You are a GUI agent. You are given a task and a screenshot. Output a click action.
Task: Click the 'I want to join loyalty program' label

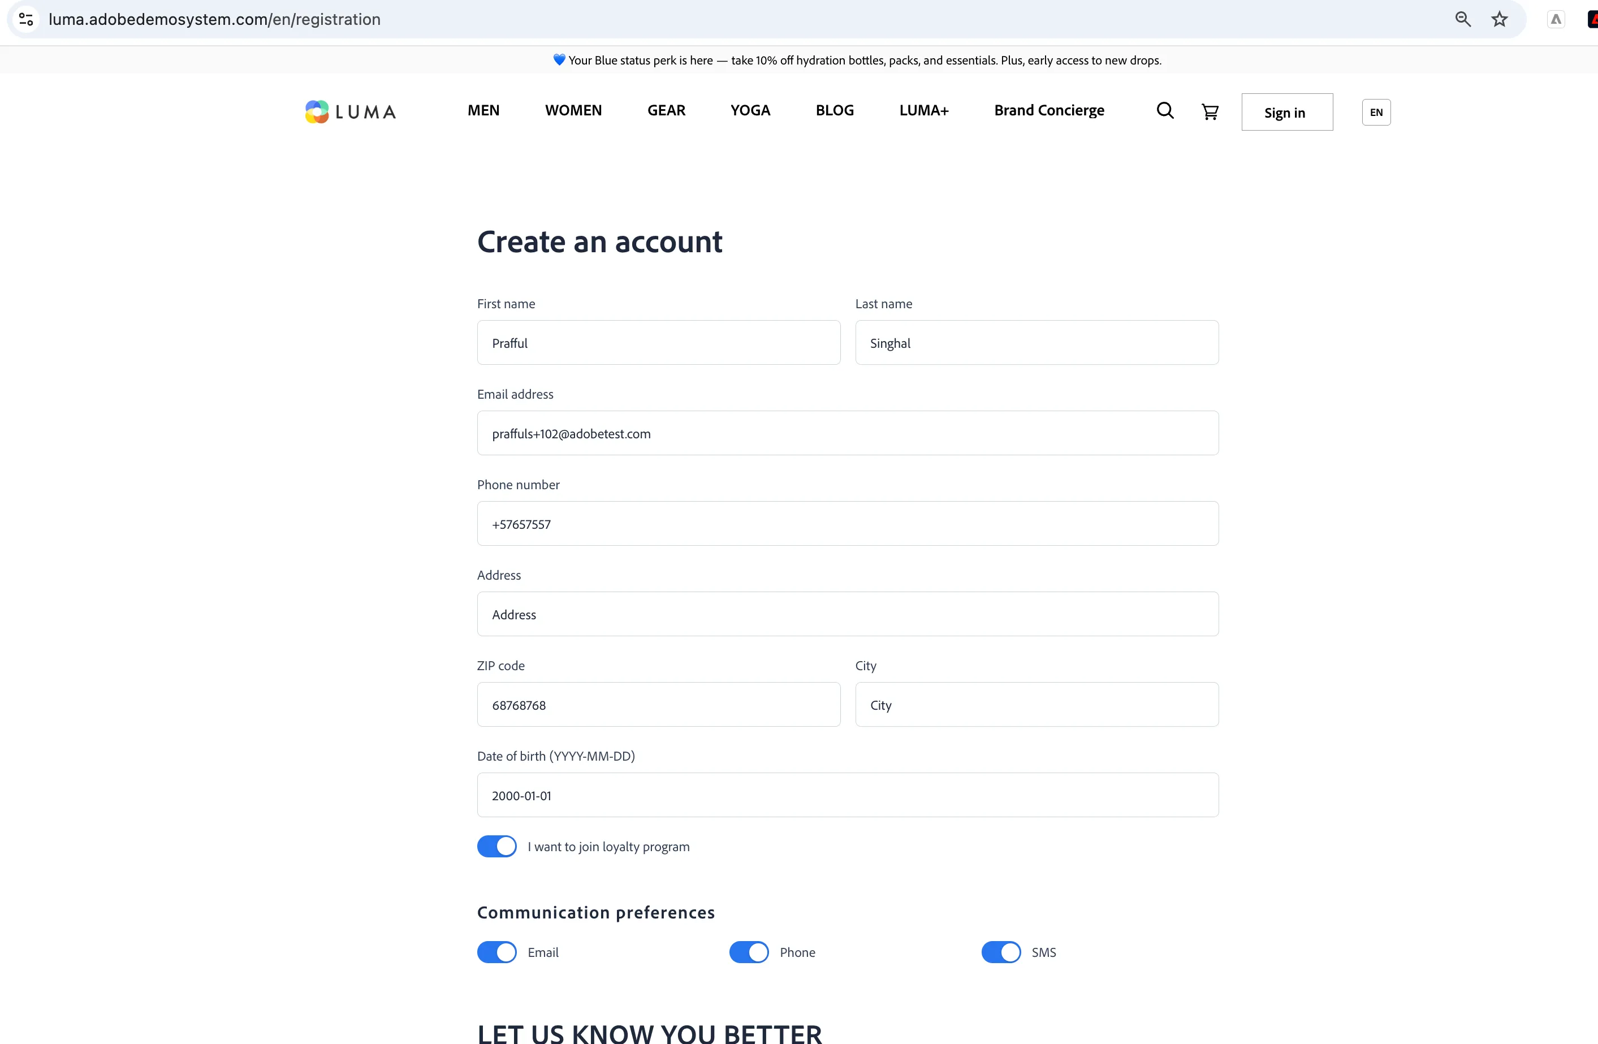[608, 847]
